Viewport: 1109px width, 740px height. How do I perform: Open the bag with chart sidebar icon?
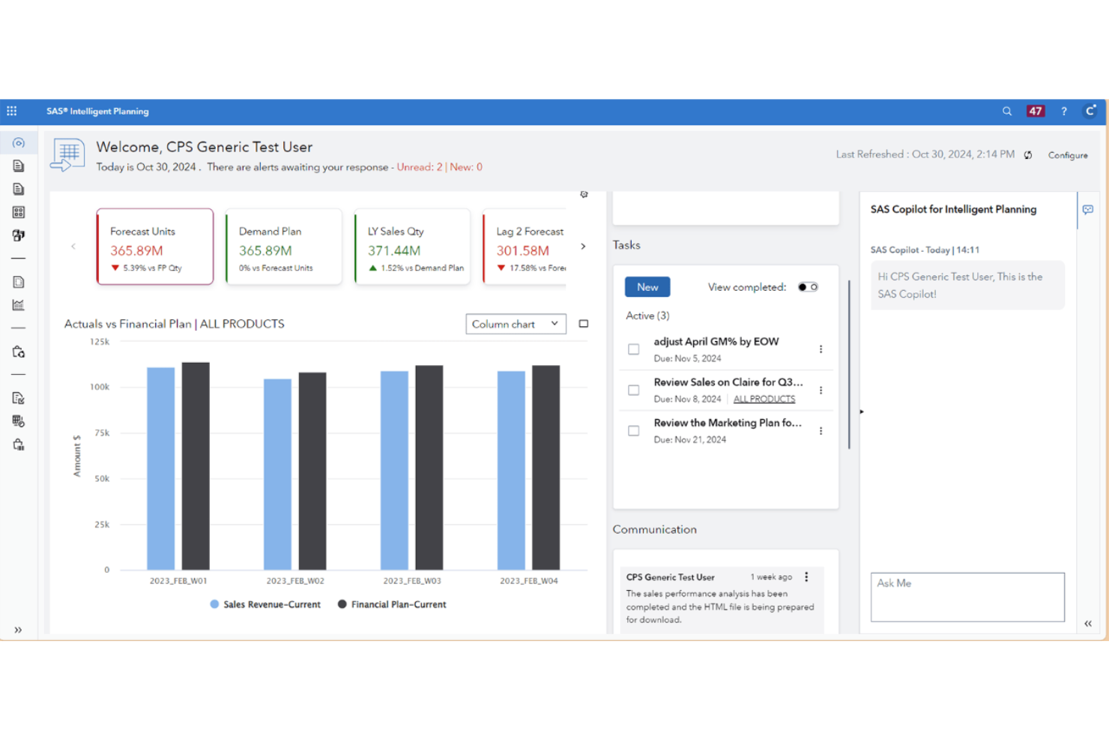[x=19, y=445]
